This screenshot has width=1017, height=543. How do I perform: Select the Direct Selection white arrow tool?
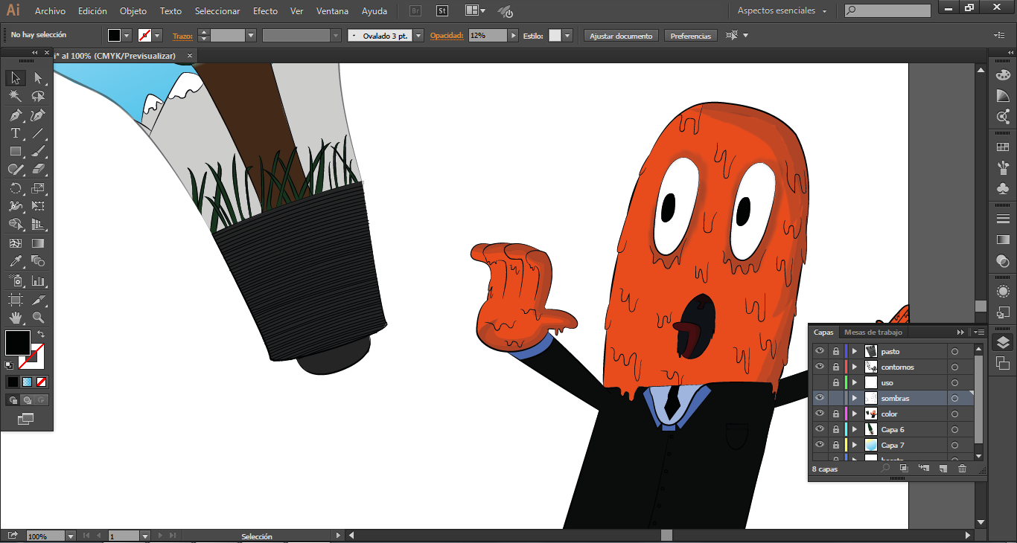[38, 78]
